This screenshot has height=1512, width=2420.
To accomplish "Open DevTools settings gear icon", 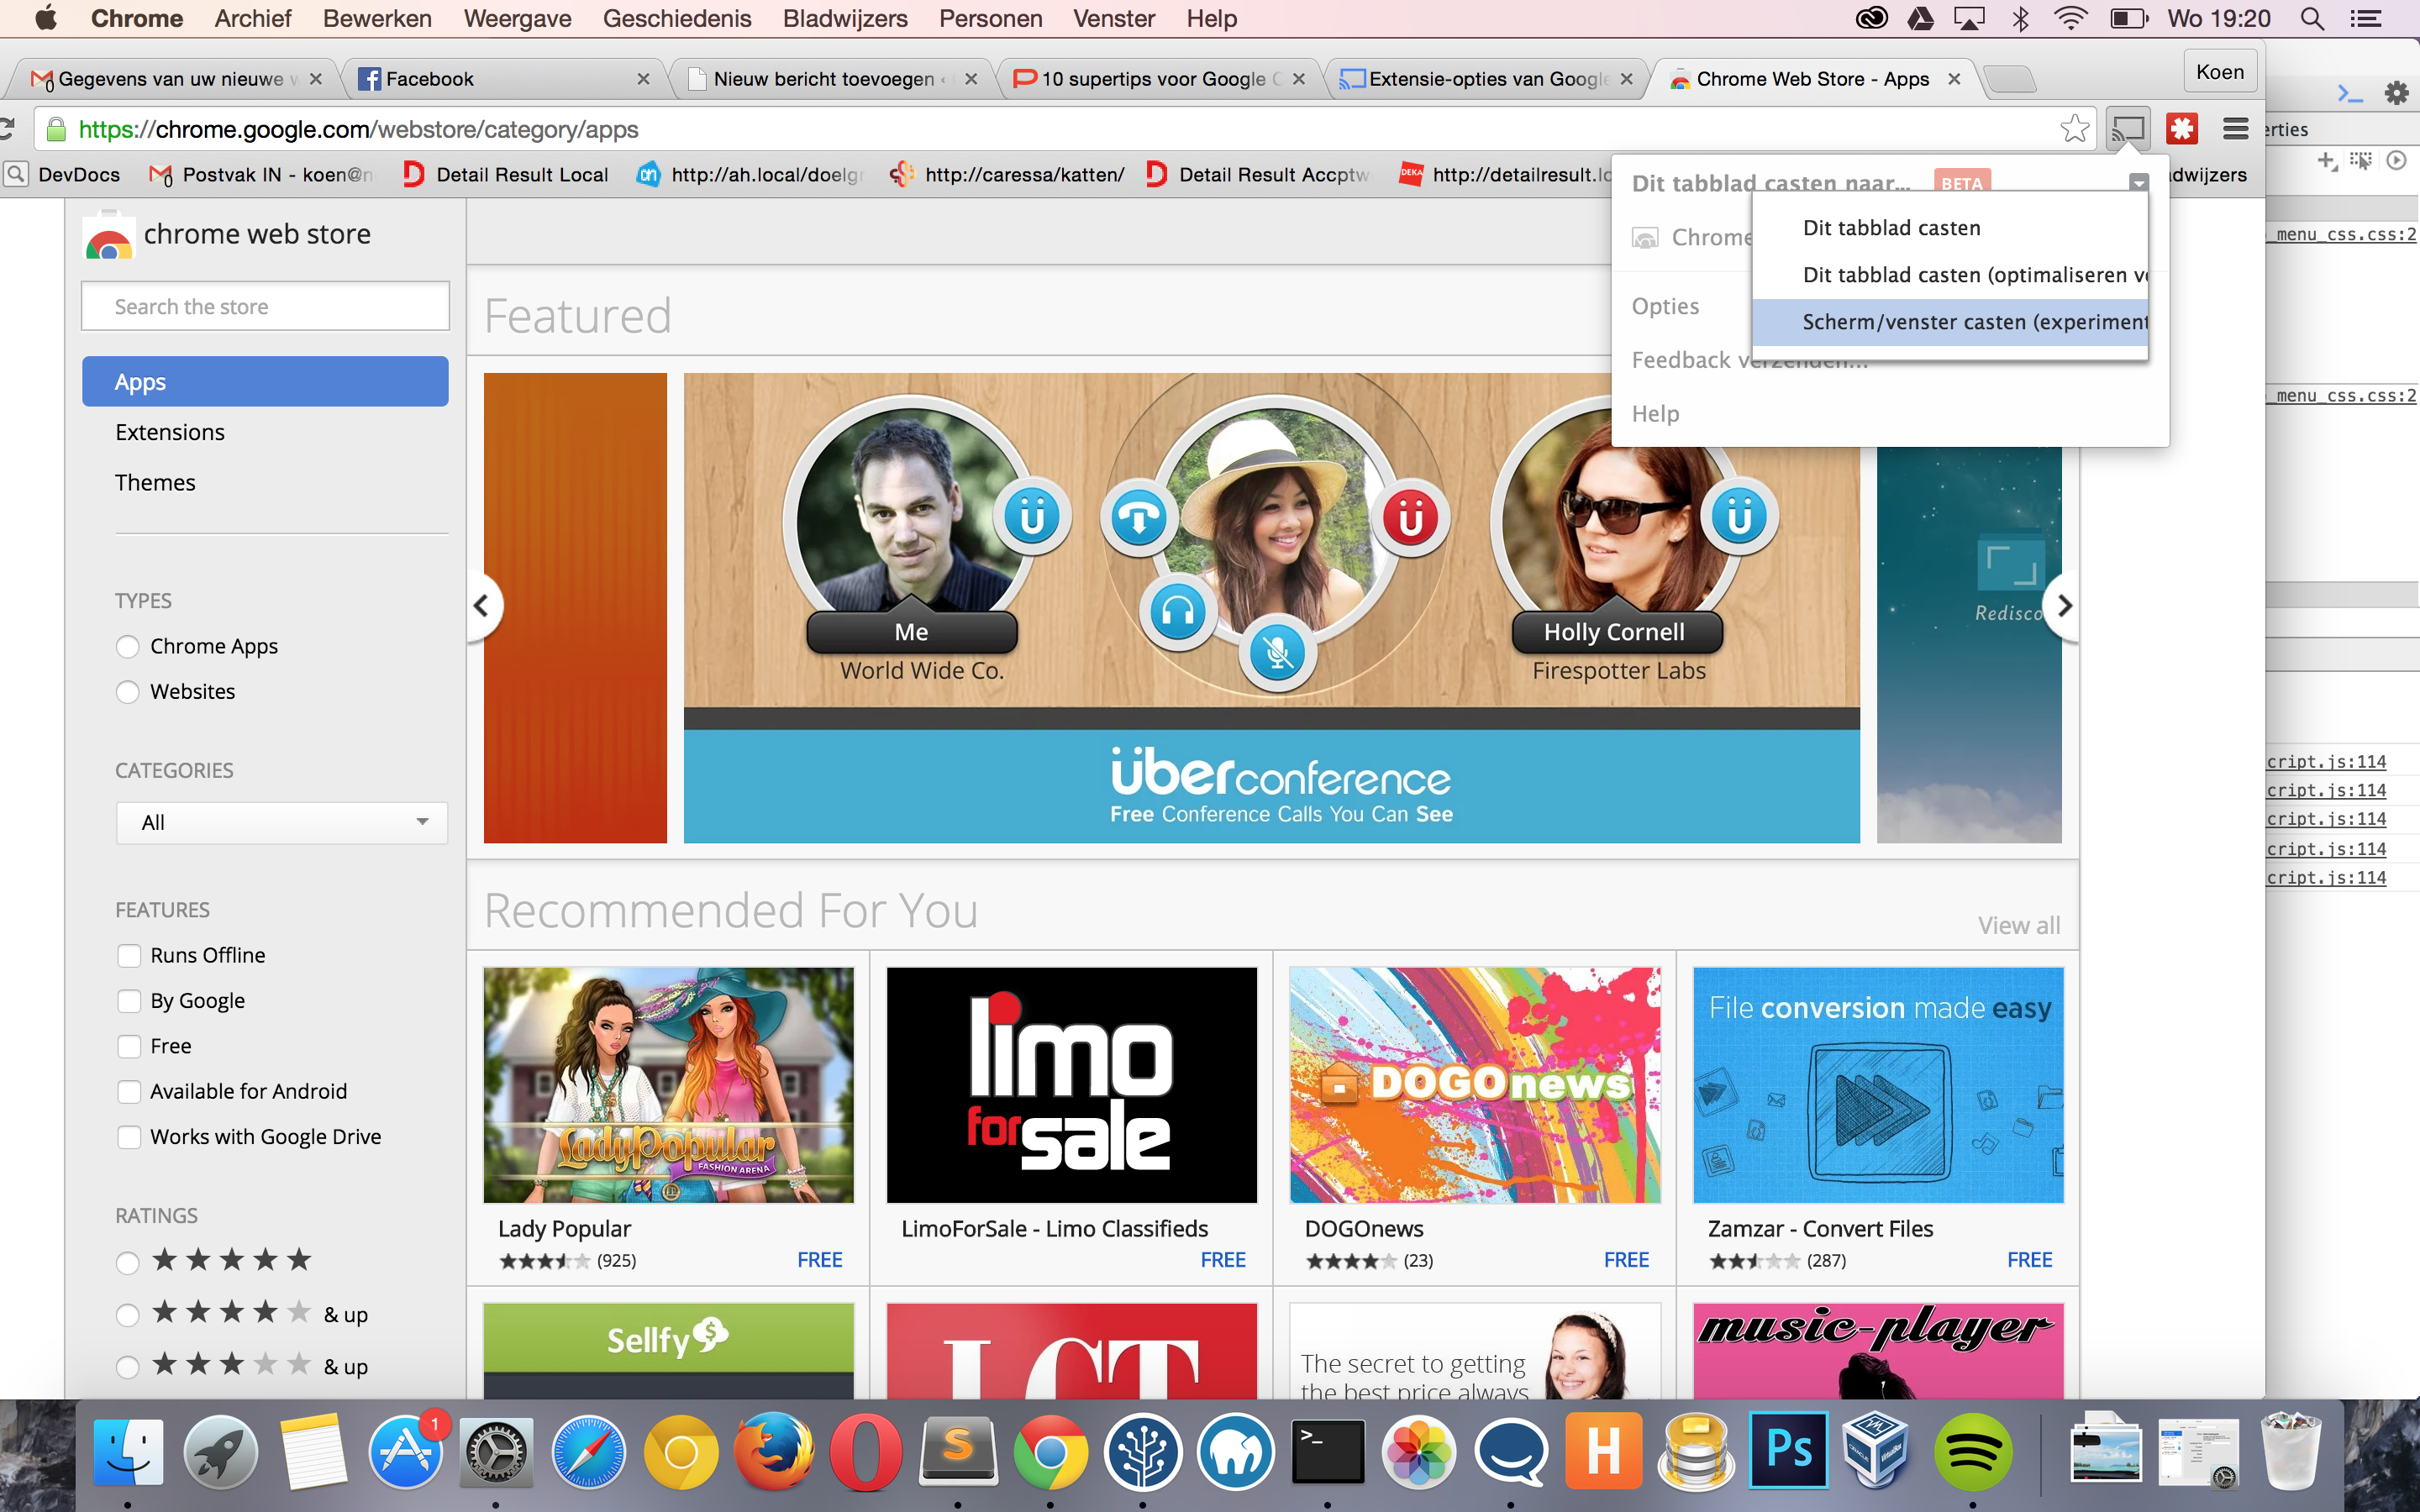I will coord(2396,93).
